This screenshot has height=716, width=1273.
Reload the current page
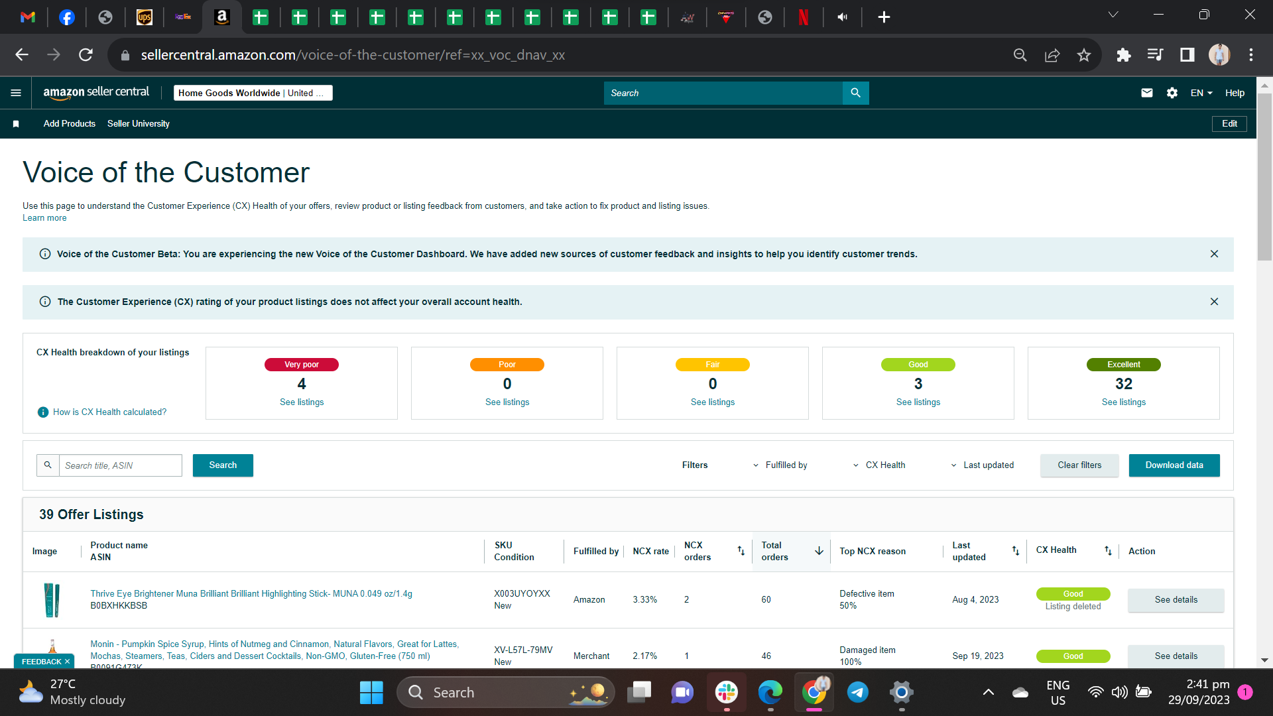86,55
